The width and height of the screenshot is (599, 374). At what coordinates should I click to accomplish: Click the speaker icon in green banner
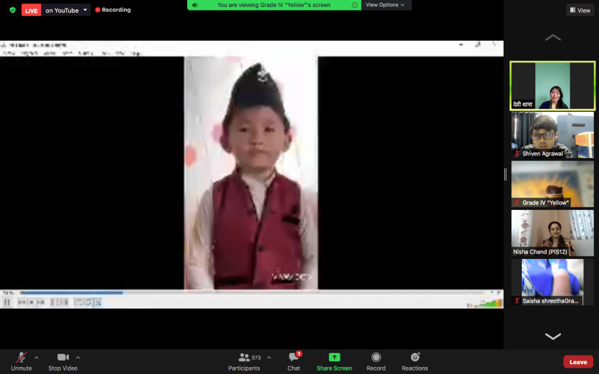point(195,5)
